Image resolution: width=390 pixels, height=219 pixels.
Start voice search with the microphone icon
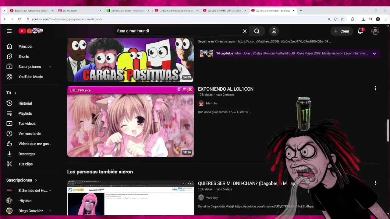(x=274, y=31)
